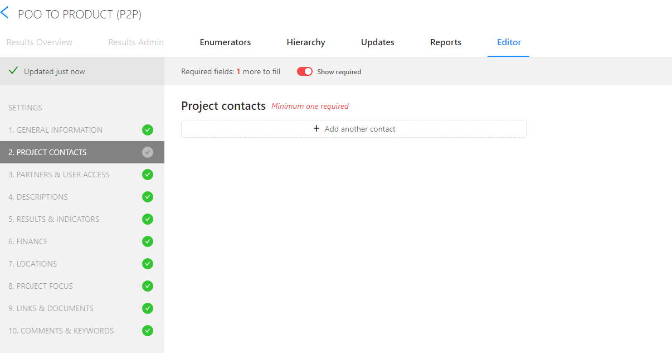The width and height of the screenshot is (672, 363).
Task: Open Settings section in sidebar
Action: tap(25, 108)
